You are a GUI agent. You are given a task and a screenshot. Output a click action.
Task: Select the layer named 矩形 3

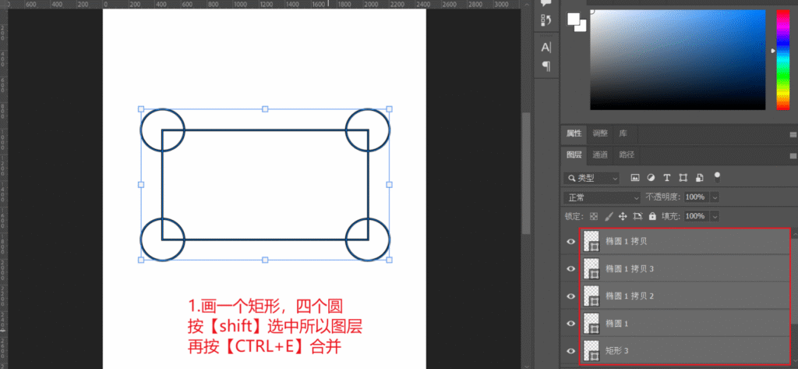pos(616,350)
